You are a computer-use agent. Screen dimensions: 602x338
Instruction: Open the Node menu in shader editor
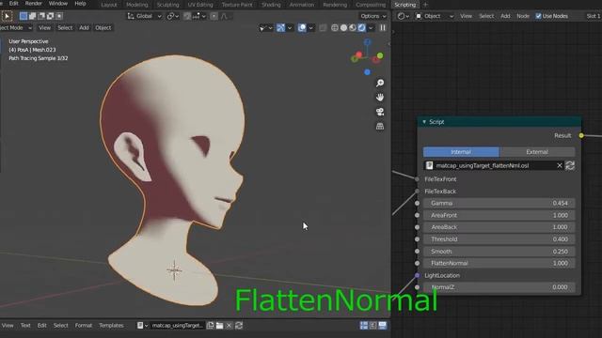click(x=523, y=16)
